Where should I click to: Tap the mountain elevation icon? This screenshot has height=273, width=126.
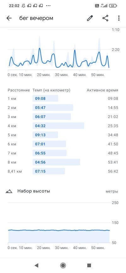pos(9,191)
